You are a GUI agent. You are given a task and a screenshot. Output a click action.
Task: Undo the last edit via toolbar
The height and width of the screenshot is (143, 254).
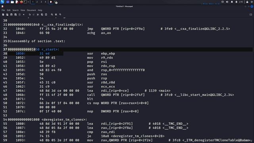30,15
